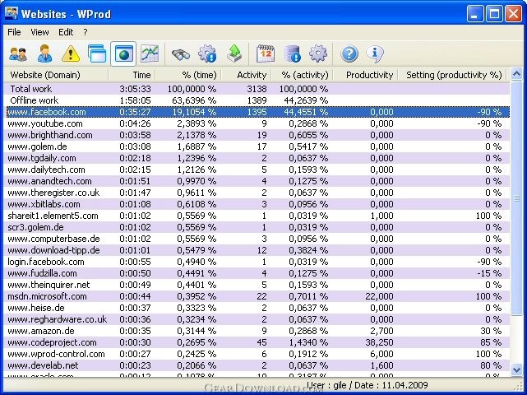
Task: Sort by Setting (productivity %) column header
Action: [452, 75]
